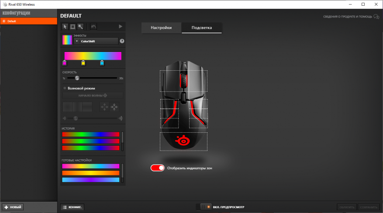Click the SteelSeries app icon in title bar
The height and width of the screenshot is (213, 383).
(x=5, y=4)
